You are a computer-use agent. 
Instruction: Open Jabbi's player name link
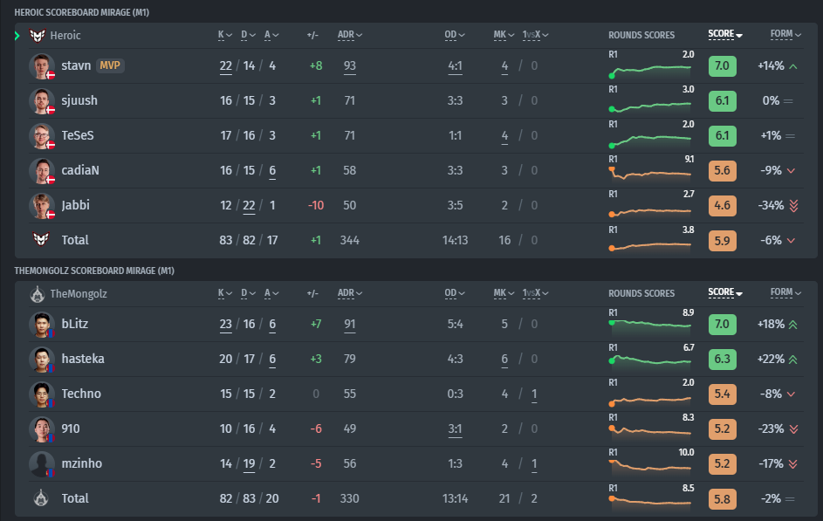tap(76, 205)
